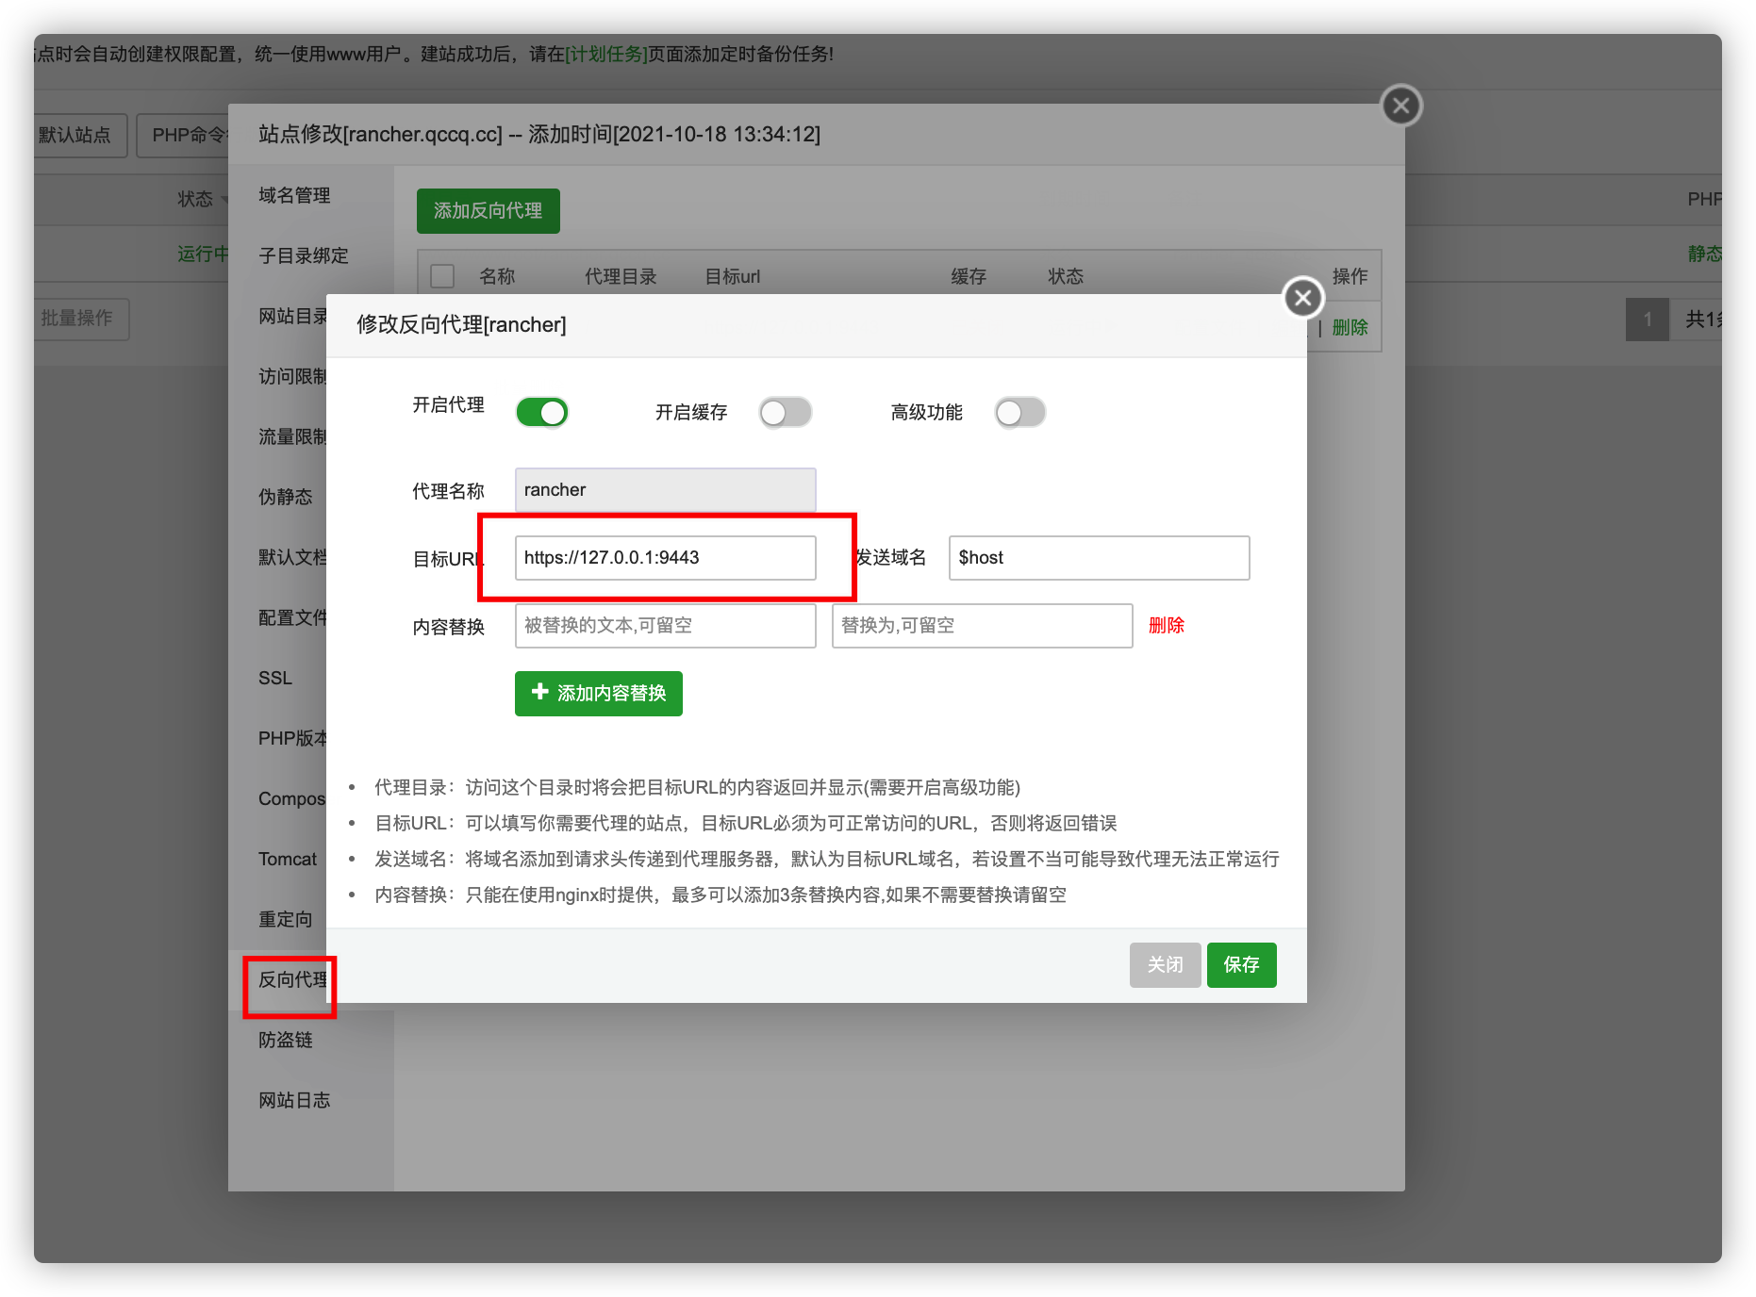Open the PHP版本 sidebar tab
Viewport: 1756px width, 1297px height.
292,739
